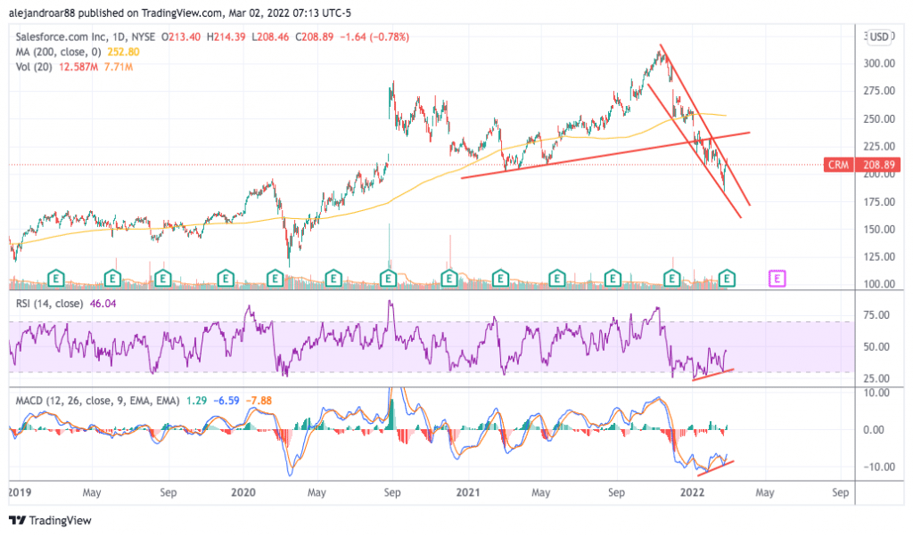913x536 pixels.
Task: Click the 2022 label on time axis
Action: pyautogui.click(x=692, y=492)
